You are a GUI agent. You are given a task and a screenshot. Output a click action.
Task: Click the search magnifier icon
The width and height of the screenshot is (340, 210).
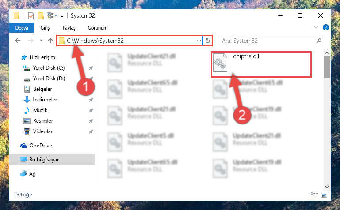[319, 41]
